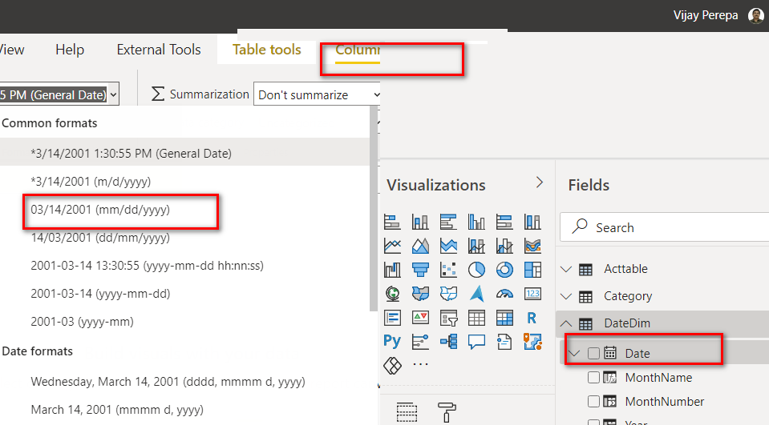Viewport: 769px width, 425px height.
Task: Open the Format paint roller pane
Action: point(447,412)
